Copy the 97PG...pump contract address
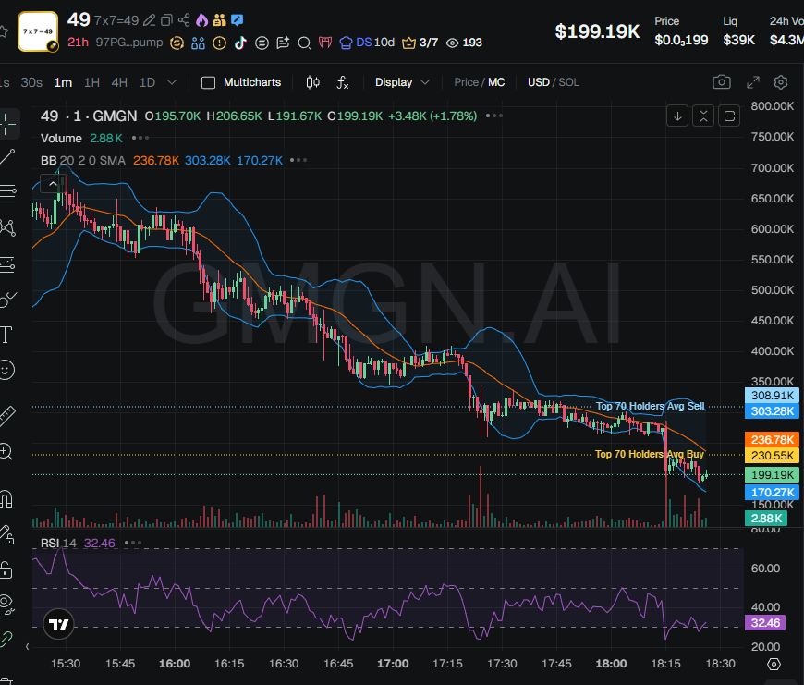The image size is (804, 685). (129, 42)
